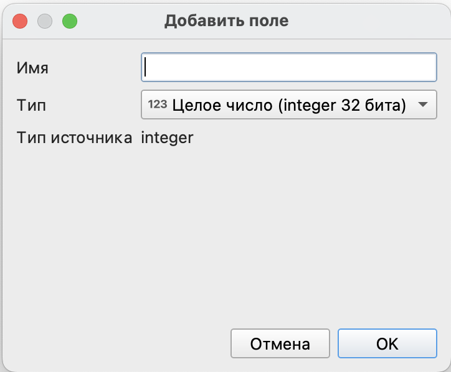Click the green maximize window button
Viewport: 451px width, 372px height.
tap(69, 21)
